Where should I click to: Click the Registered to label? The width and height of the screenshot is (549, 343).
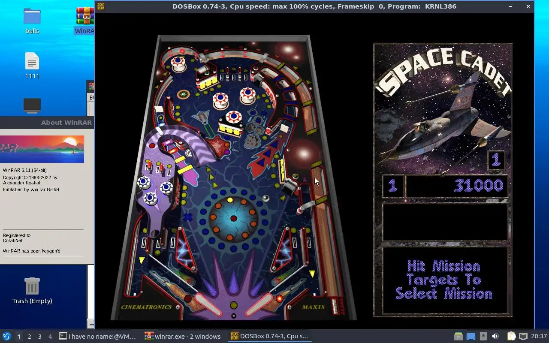pyautogui.click(x=17, y=235)
